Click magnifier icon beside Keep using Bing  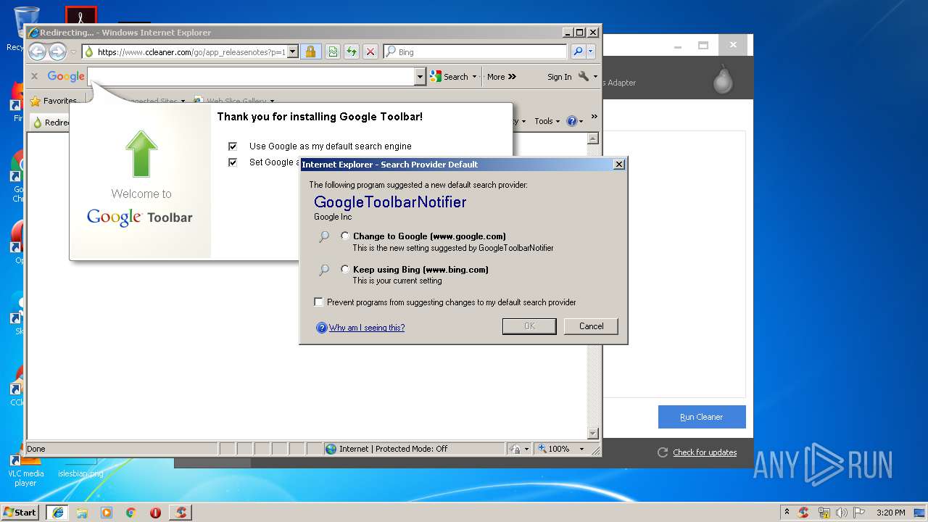coord(324,270)
